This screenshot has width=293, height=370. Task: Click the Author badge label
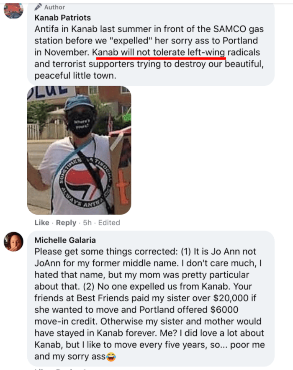click(x=54, y=7)
